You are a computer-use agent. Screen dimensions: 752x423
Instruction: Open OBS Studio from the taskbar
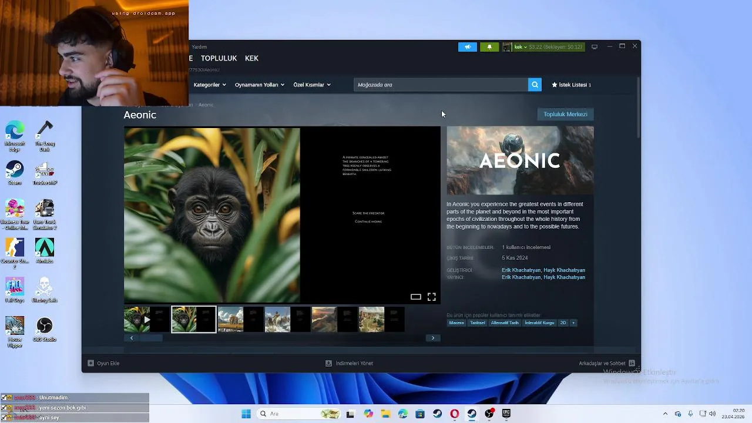489,414
